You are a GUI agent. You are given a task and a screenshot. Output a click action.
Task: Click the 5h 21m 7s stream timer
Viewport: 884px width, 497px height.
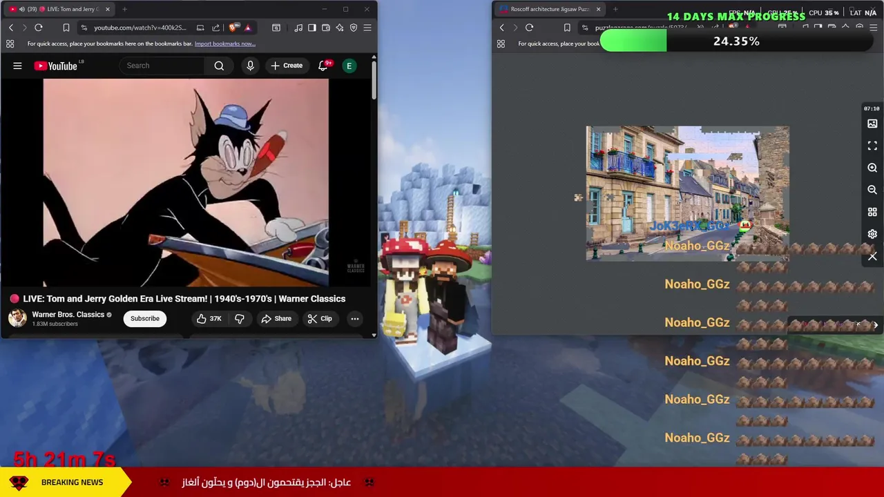(x=64, y=459)
